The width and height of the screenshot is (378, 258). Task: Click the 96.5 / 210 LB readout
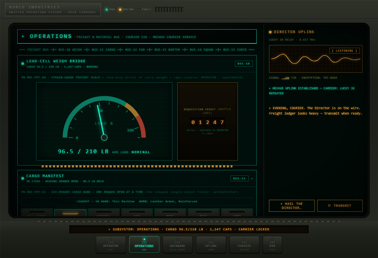83,152
